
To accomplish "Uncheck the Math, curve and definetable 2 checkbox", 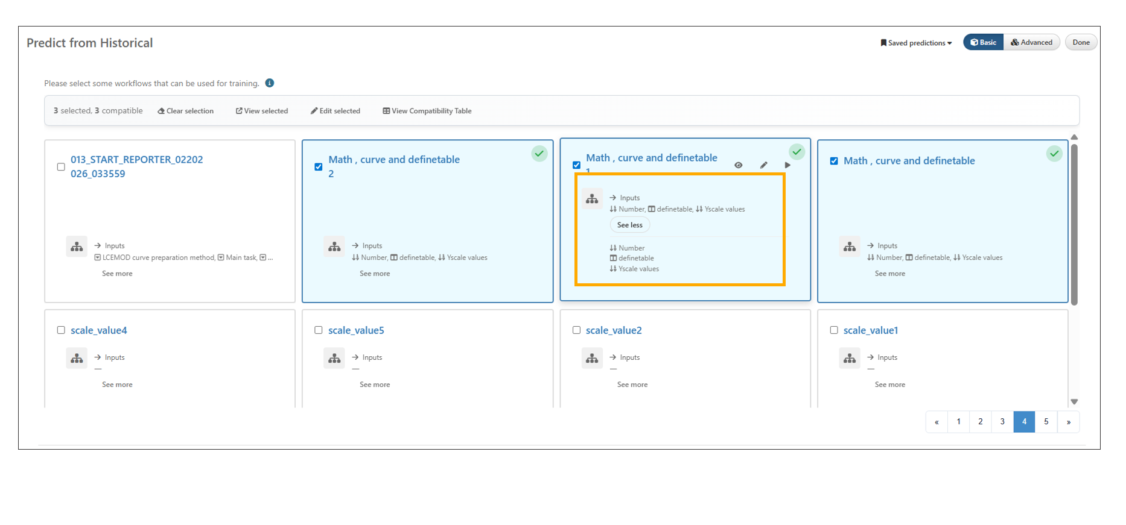I will pos(319,167).
